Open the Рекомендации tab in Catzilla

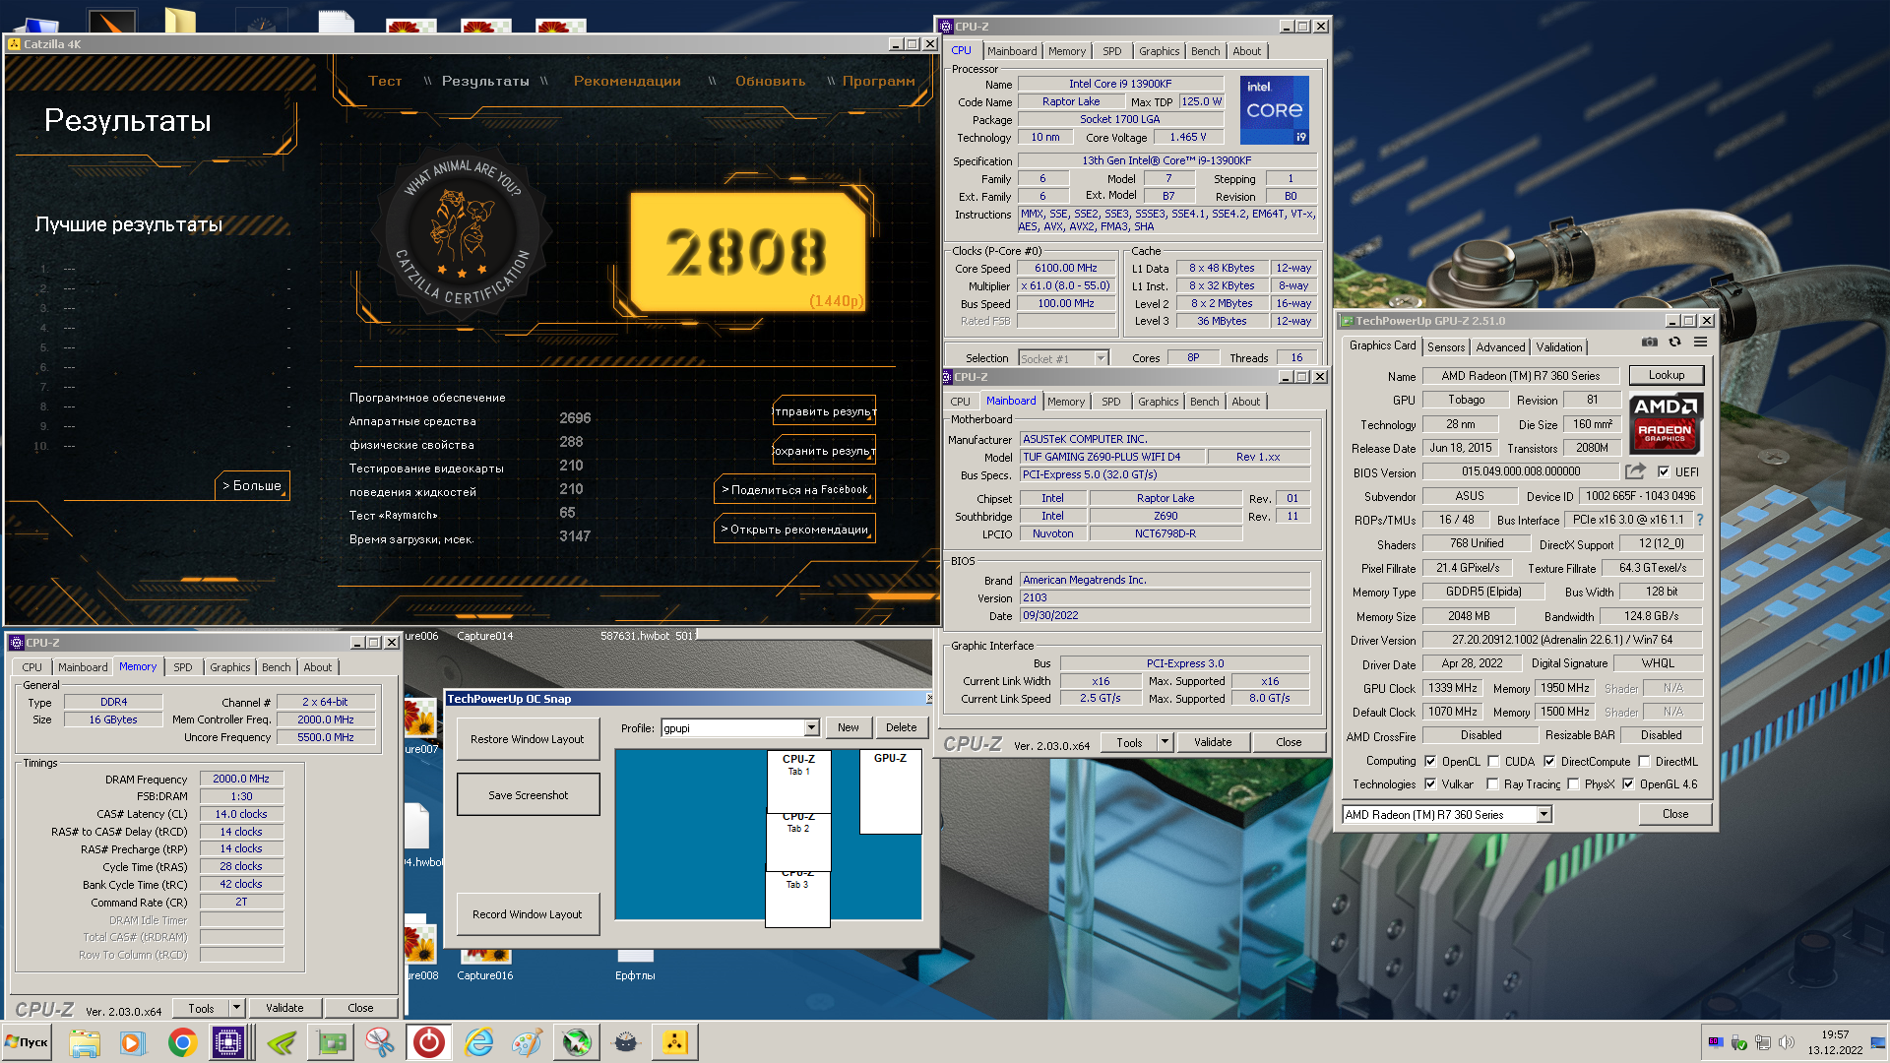tap(627, 81)
